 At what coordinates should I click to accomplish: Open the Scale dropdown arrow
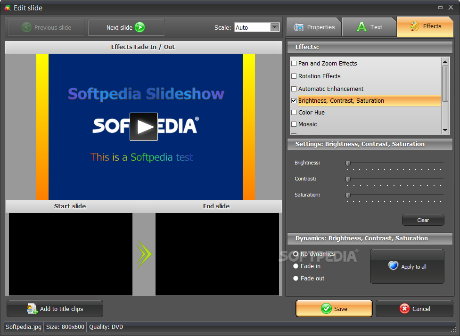(x=275, y=27)
